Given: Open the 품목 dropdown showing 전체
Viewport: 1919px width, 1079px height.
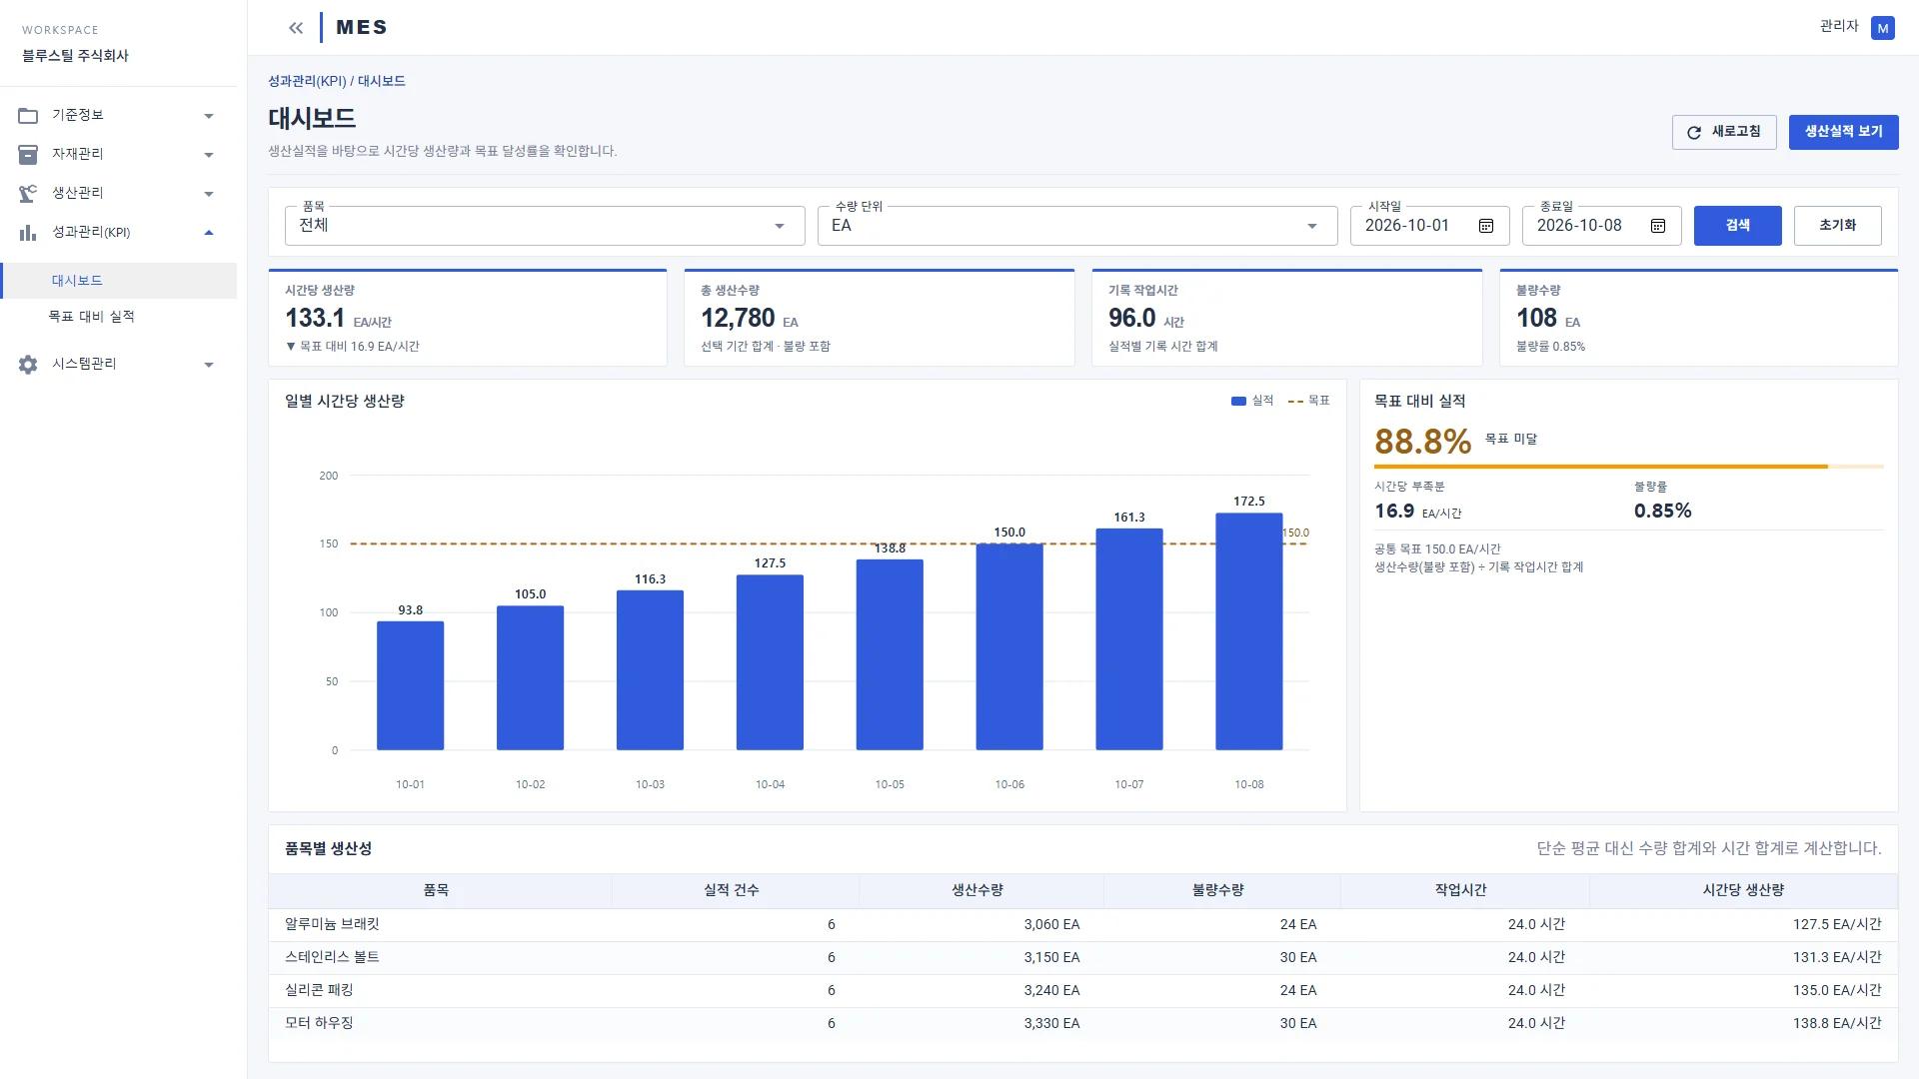Looking at the screenshot, I should coord(545,226).
